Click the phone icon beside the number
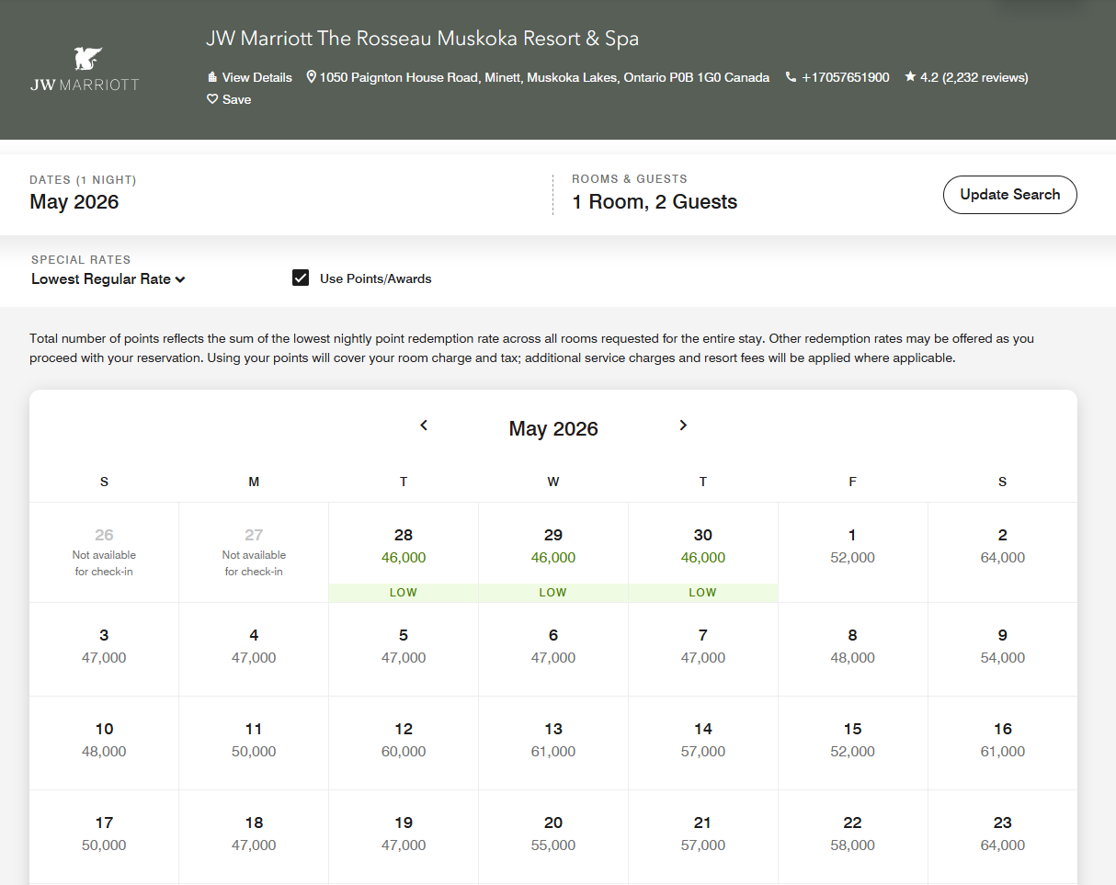The width and height of the screenshot is (1116, 885). (791, 77)
